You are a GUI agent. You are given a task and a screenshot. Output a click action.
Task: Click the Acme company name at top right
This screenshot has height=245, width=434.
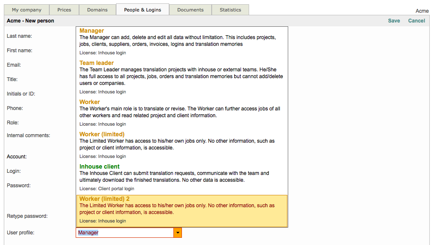[x=422, y=11]
